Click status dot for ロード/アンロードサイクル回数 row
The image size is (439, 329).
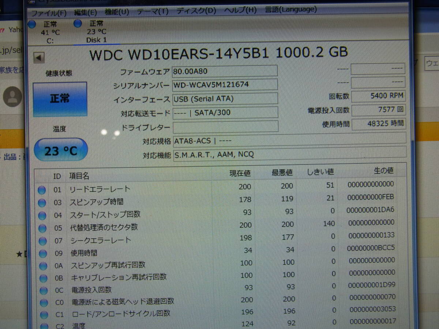44,314
